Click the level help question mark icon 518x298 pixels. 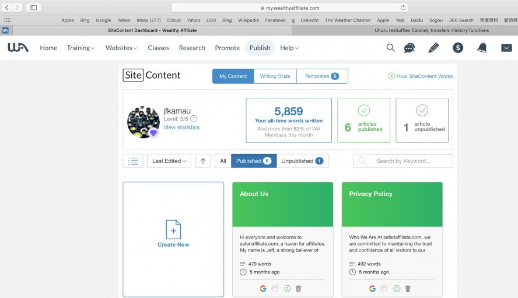point(194,119)
